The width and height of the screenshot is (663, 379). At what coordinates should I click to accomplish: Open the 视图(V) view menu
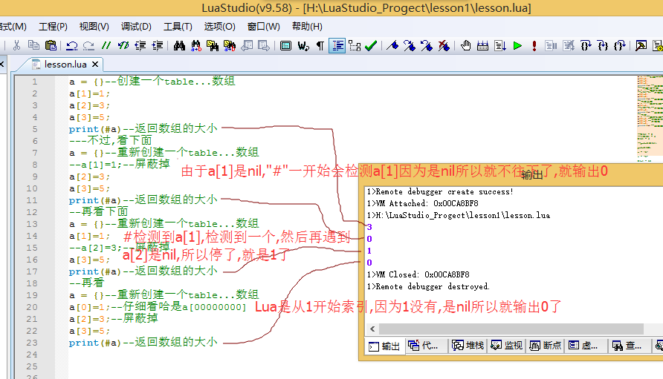94,27
